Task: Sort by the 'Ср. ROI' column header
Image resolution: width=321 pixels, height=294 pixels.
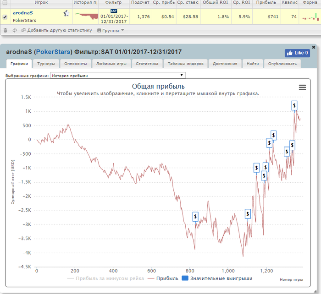Action: [x=242, y=2]
